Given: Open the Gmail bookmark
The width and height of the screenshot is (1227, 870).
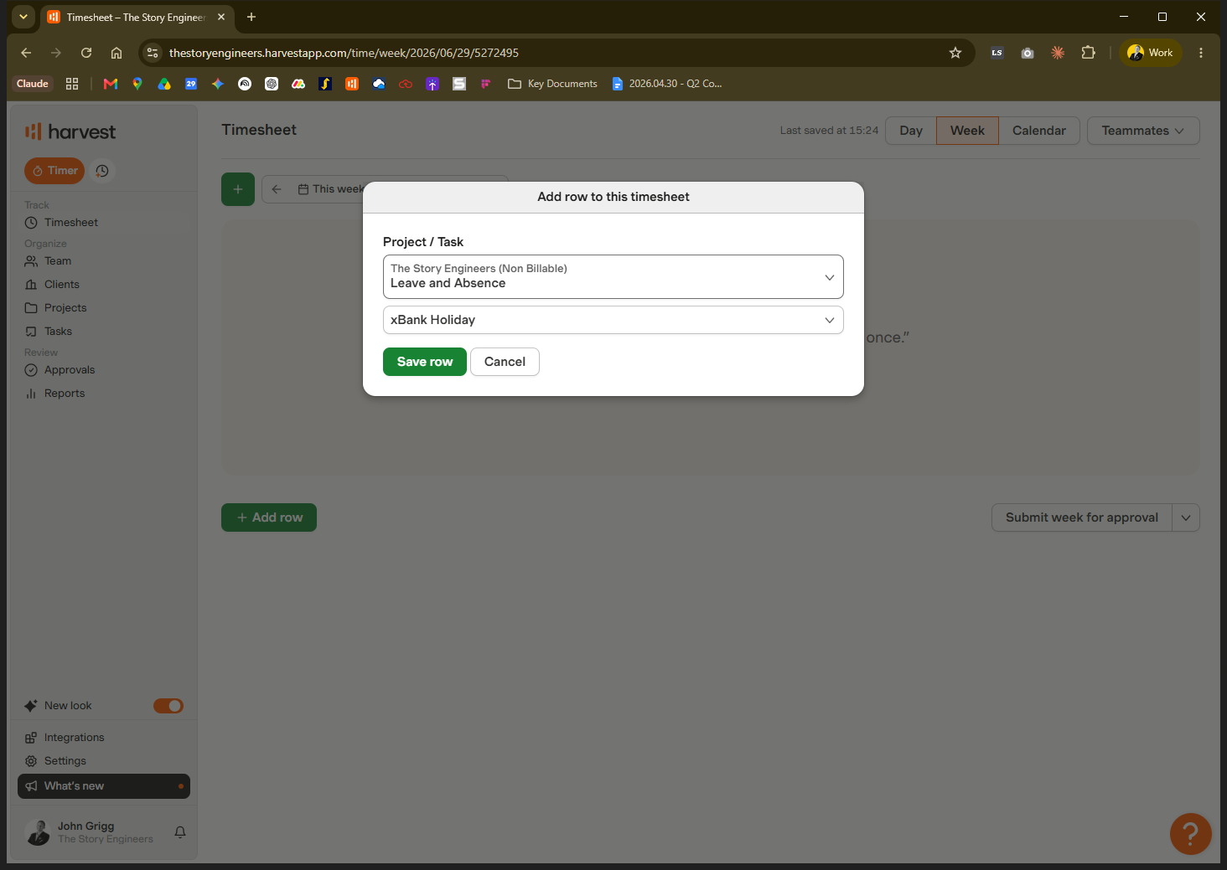Looking at the screenshot, I should pyautogui.click(x=111, y=84).
